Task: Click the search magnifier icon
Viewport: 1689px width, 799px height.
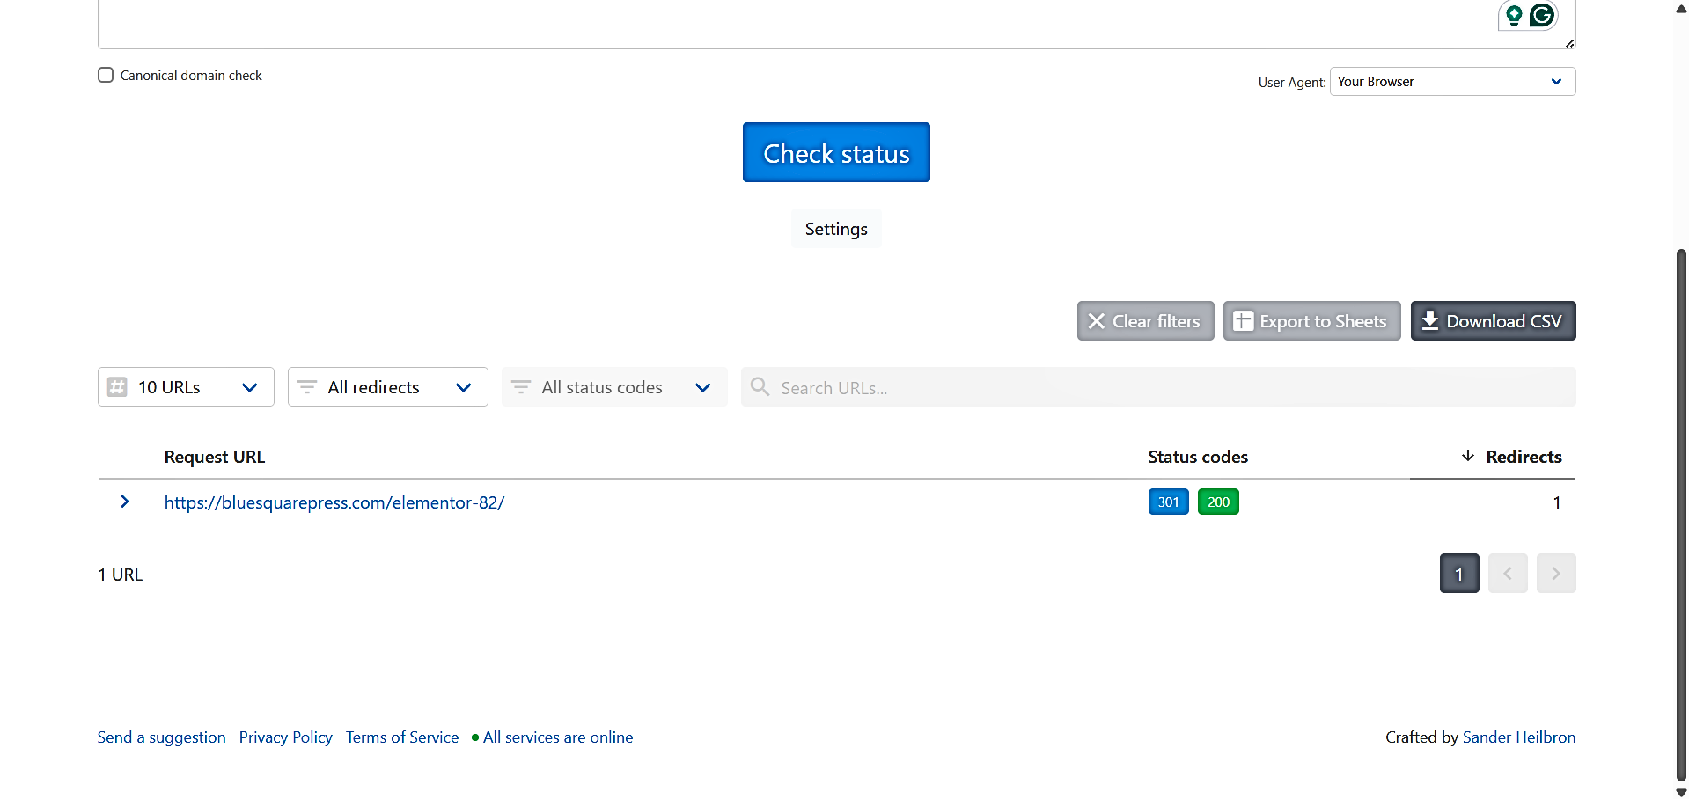Action: click(x=760, y=387)
